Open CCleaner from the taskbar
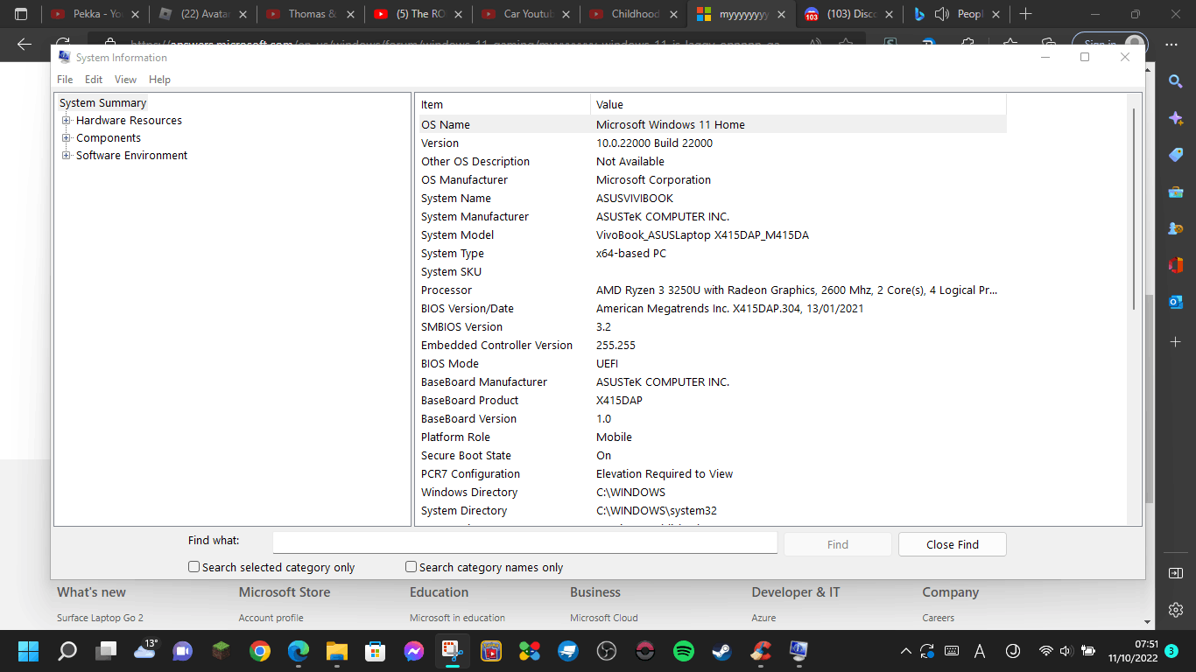Image resolution: width=1196 pixels, height=672 pixels. coord(761,651)
